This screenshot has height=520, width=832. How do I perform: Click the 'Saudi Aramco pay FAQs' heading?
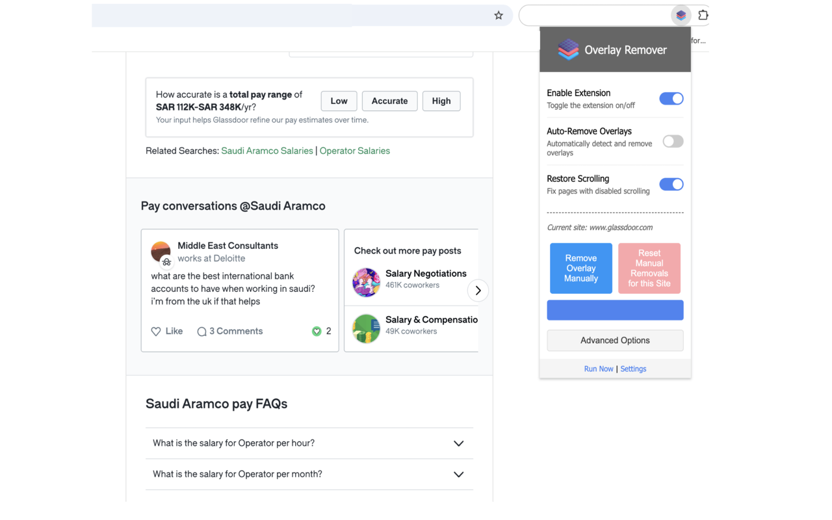coord(216,404)
